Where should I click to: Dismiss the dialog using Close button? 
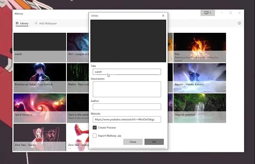133,142
